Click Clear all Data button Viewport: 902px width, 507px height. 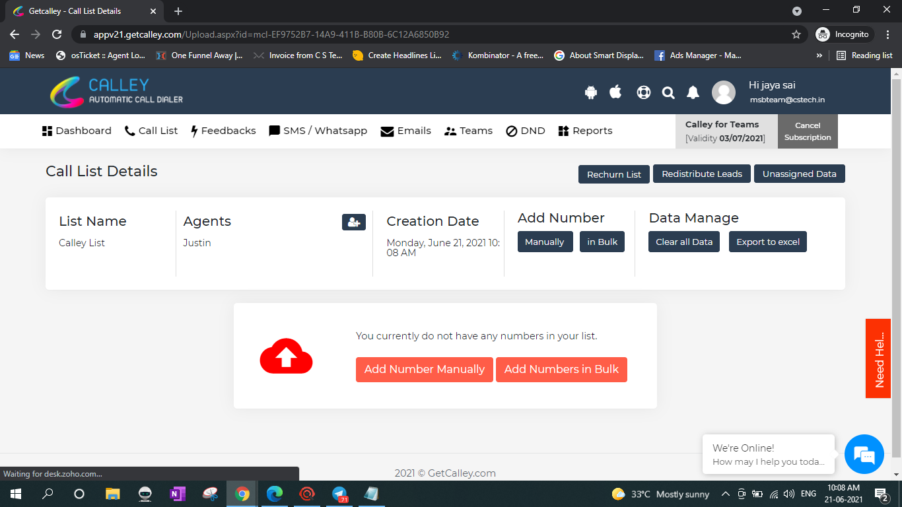tap(684, 242)
